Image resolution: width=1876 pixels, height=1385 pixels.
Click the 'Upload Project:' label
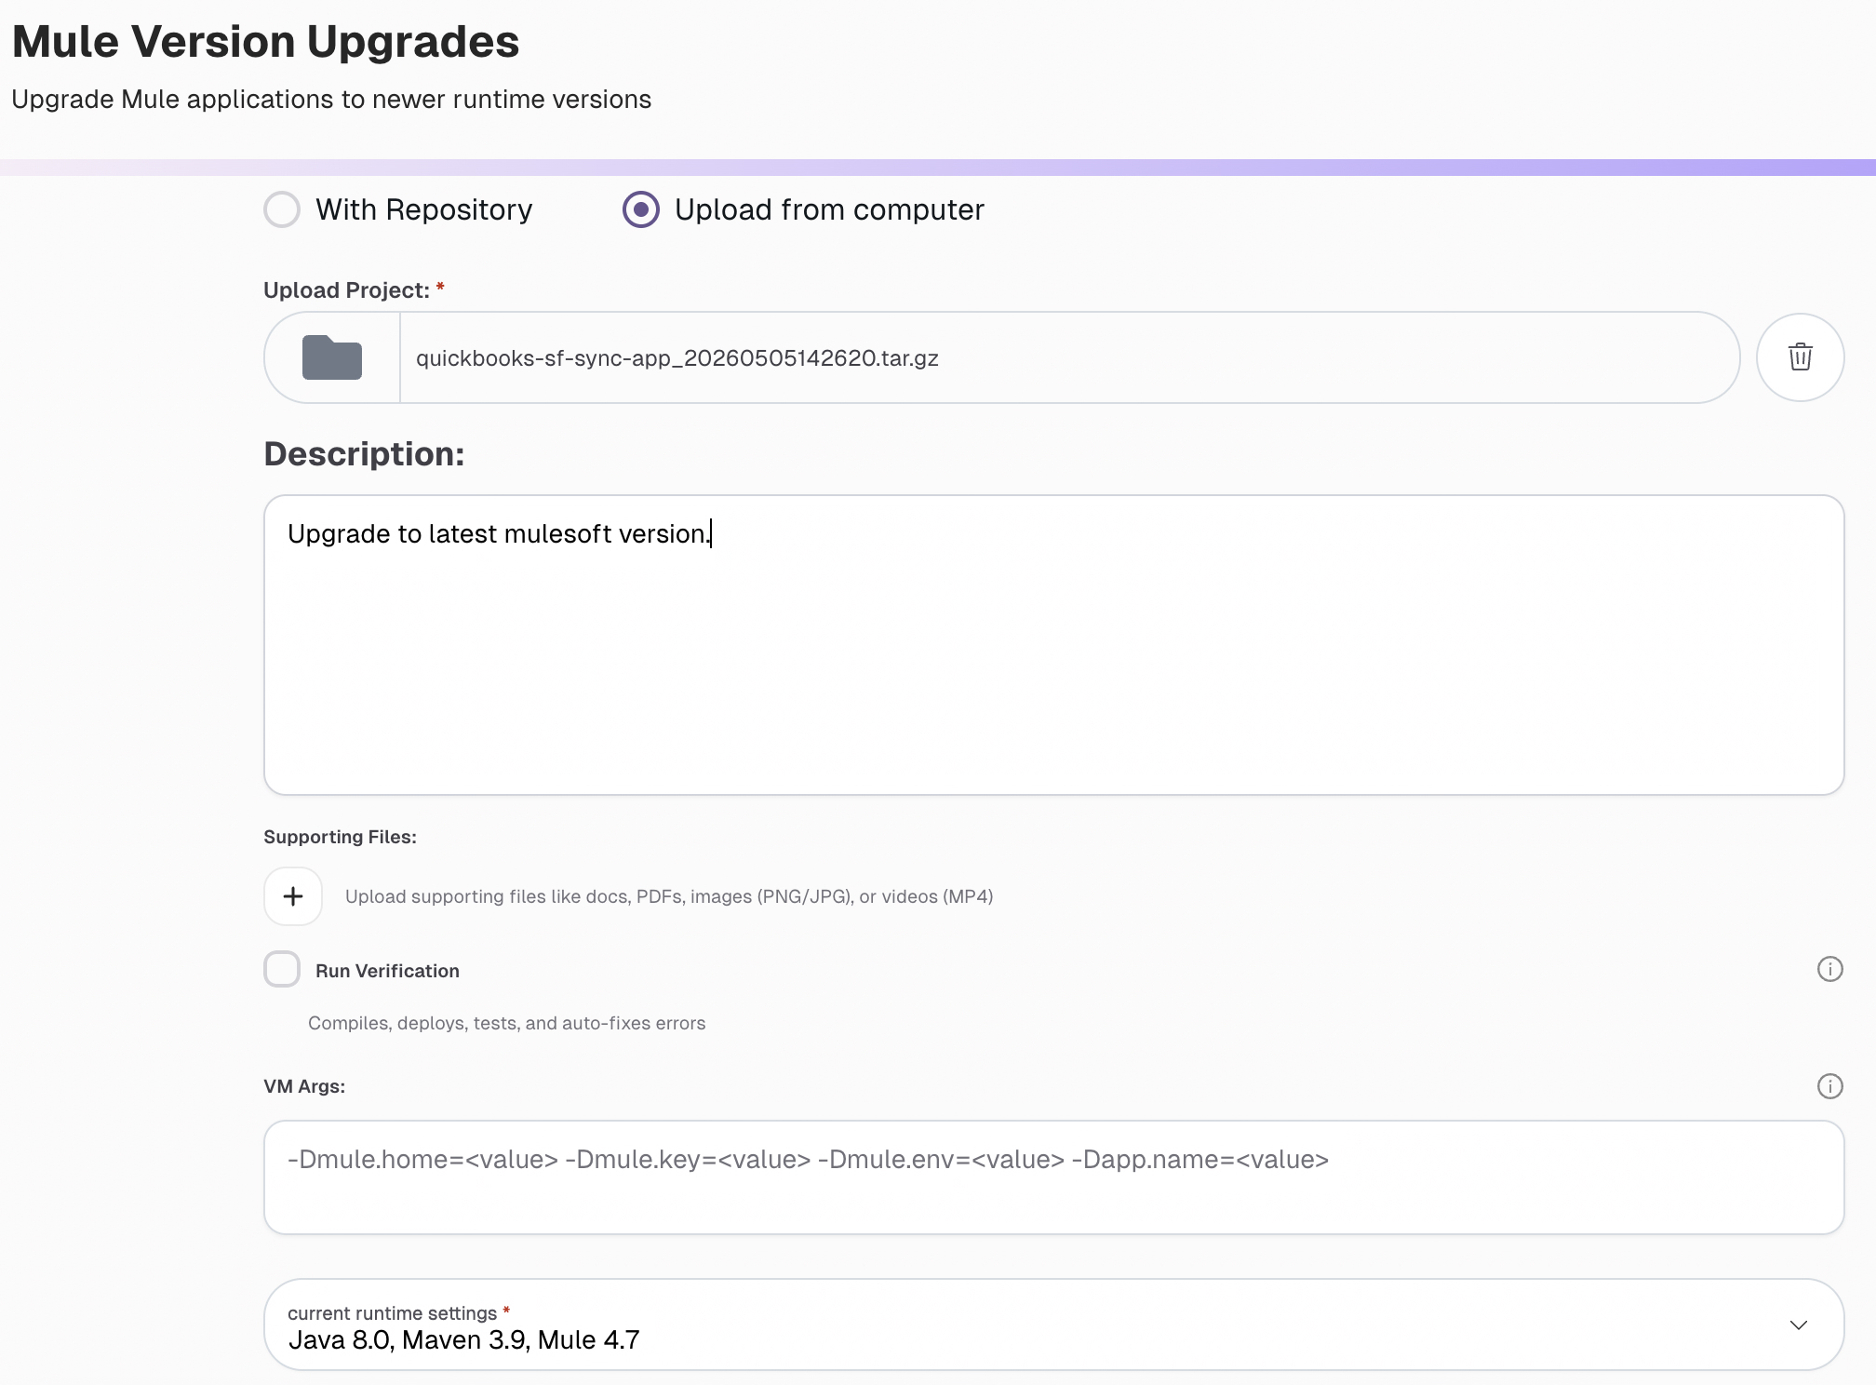[x=346, y=290]
